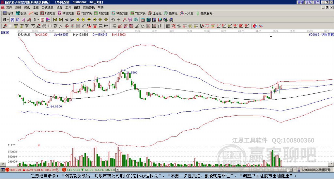
Task: Click the yin-yang taiji icon
Action: 255,26
